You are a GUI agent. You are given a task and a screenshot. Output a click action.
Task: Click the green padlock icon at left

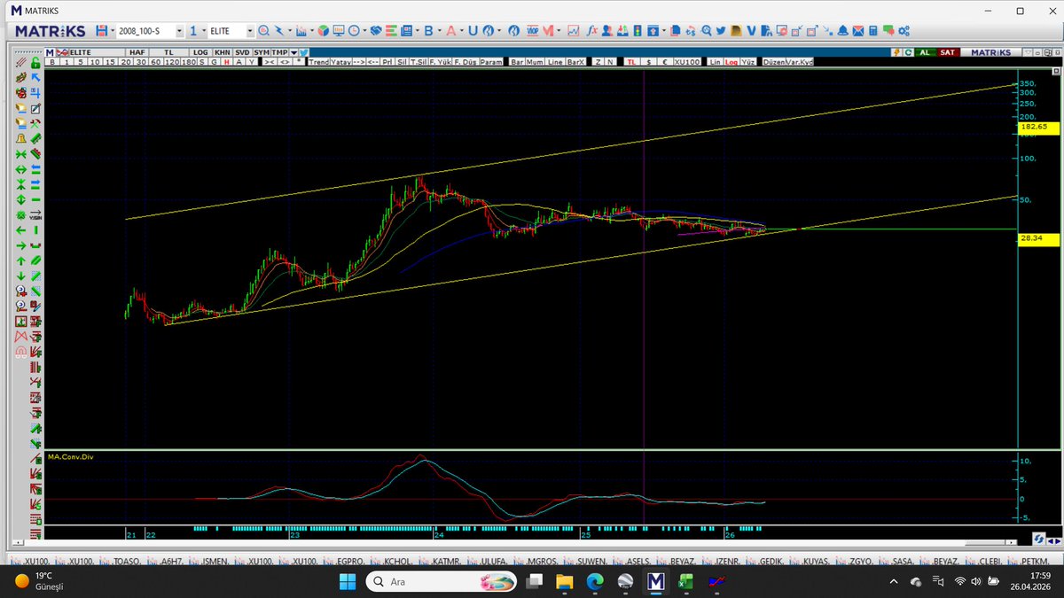coord(35,63)
